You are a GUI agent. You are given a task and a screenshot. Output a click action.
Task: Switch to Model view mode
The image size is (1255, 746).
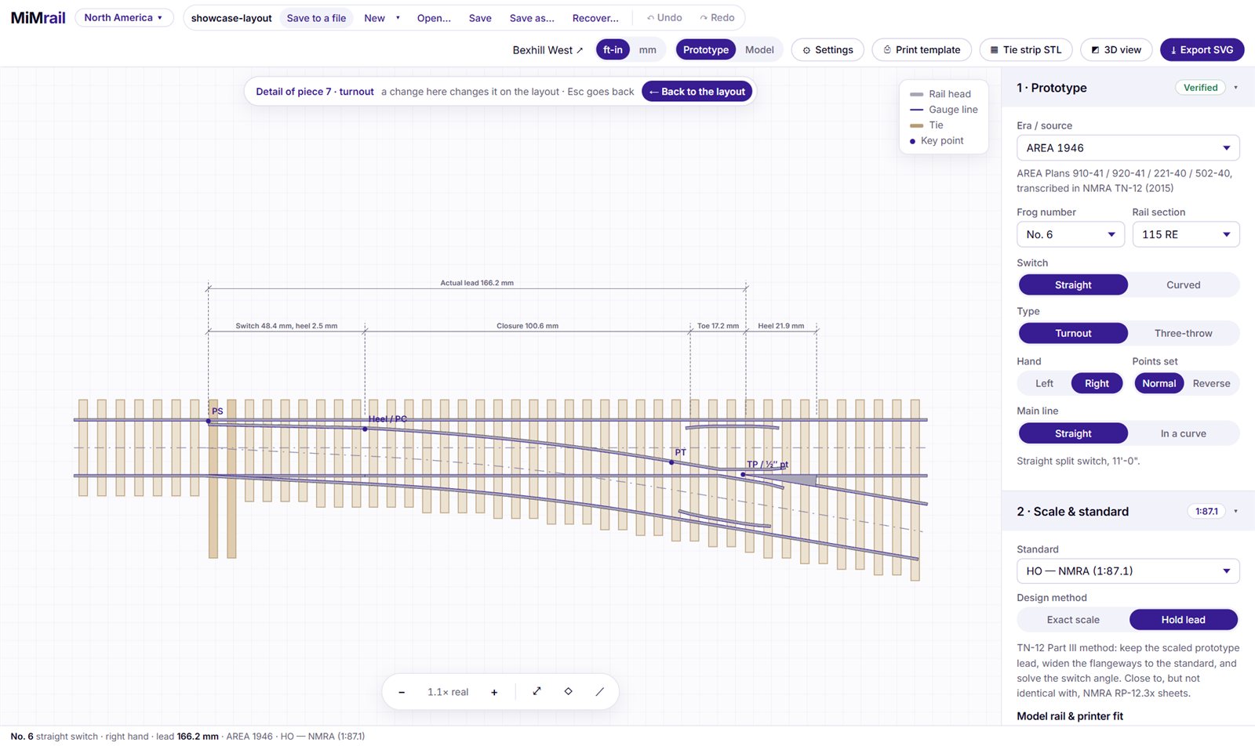(759, 49)
